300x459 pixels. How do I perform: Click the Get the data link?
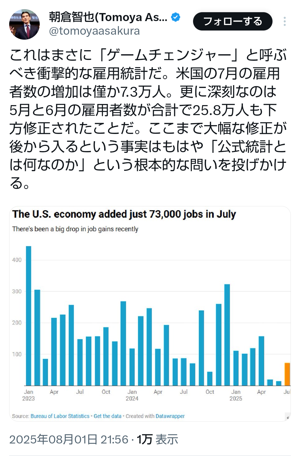(x=107, y=416)
